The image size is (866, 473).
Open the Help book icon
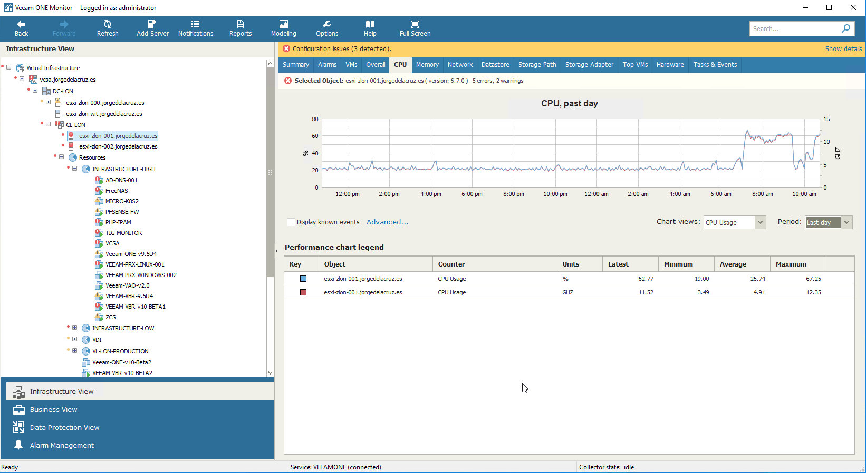370,24
